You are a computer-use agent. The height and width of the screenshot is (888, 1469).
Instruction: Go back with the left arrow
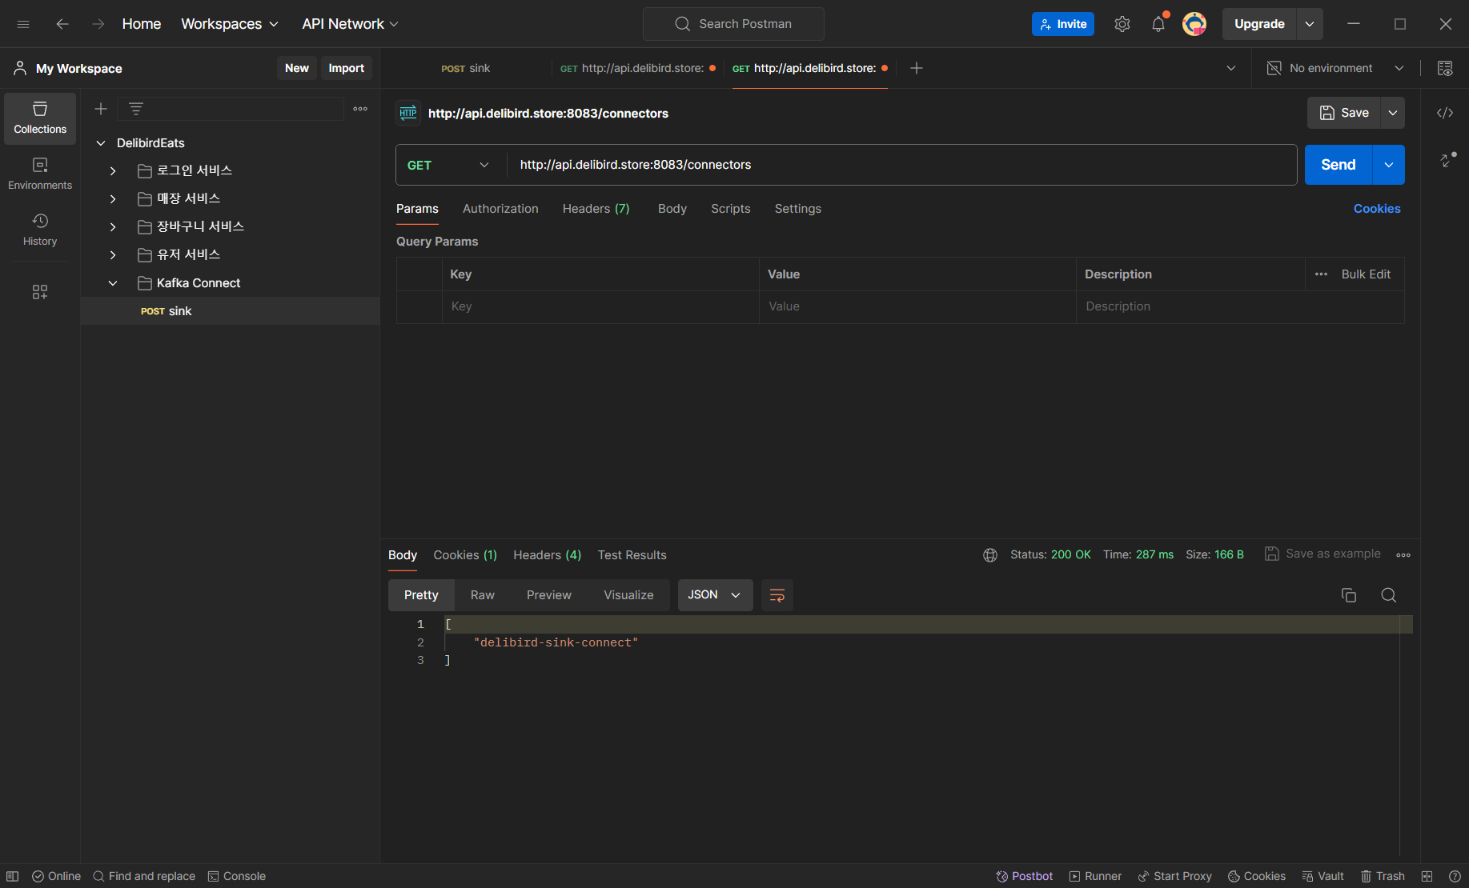[62, 24]
